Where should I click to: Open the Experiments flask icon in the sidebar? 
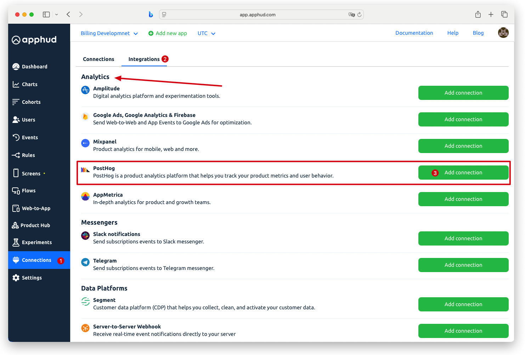(16, 242)
